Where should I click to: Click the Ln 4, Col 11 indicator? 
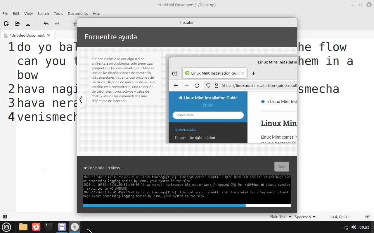click(x=340, y=217)
